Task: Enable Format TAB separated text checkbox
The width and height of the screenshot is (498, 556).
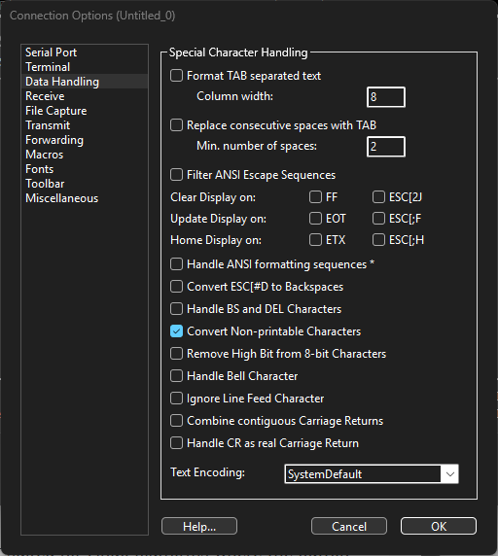Action: [x=176, y=76]
